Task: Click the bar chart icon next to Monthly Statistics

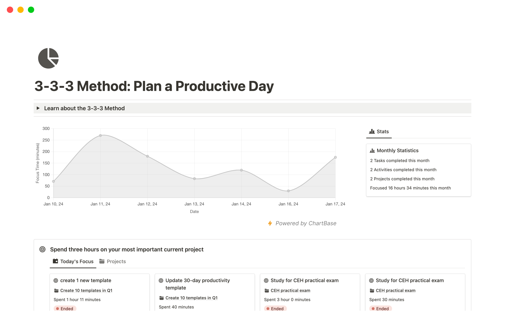Action: (x=372, y=150)
